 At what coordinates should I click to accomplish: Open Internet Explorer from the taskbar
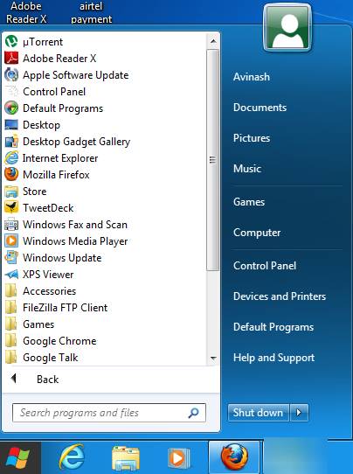click(x=72, y=457)
